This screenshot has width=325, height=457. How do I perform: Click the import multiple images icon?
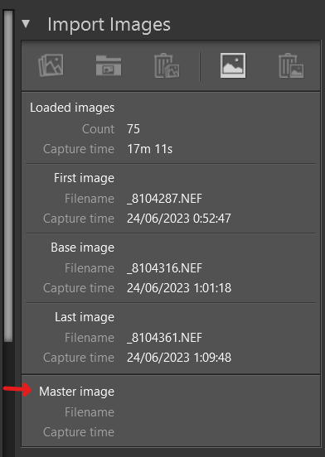[x=51, y=65]
